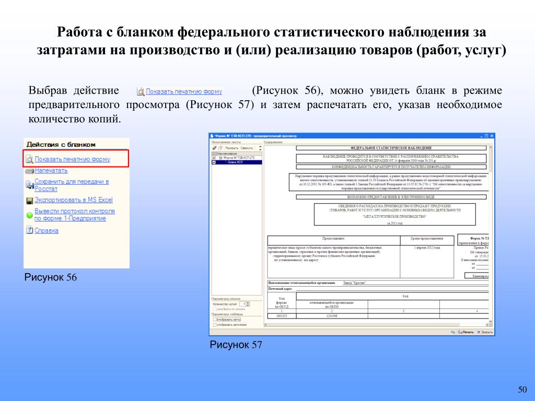
Task: Click the green circle control protocol icon
Action: pos(30,215)
